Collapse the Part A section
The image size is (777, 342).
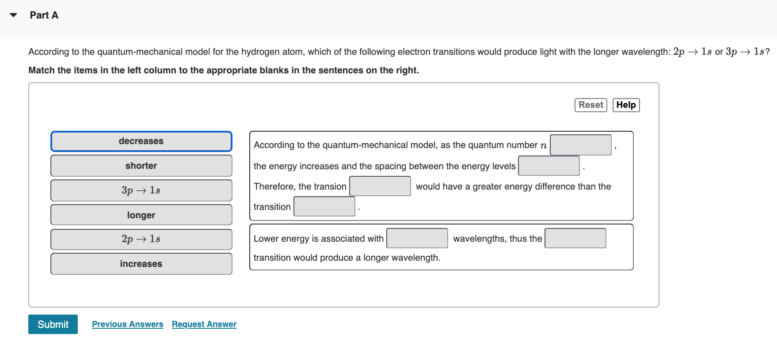pyautogui.click(x=13, y=15)
